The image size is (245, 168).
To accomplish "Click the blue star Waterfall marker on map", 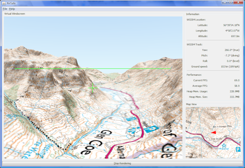I will (224, 145).
